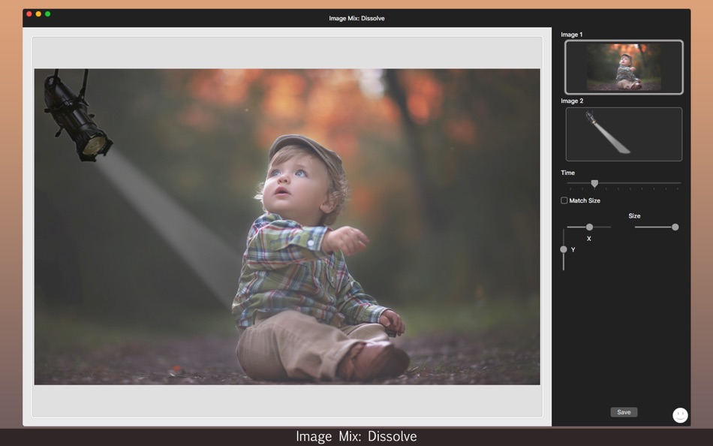Click the Image 1 label
The height and width of the screenshot is (446, 713).
click(572, 35)
